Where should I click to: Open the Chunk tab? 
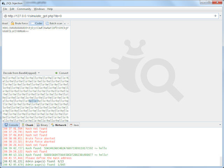click(x=28, y=125)
